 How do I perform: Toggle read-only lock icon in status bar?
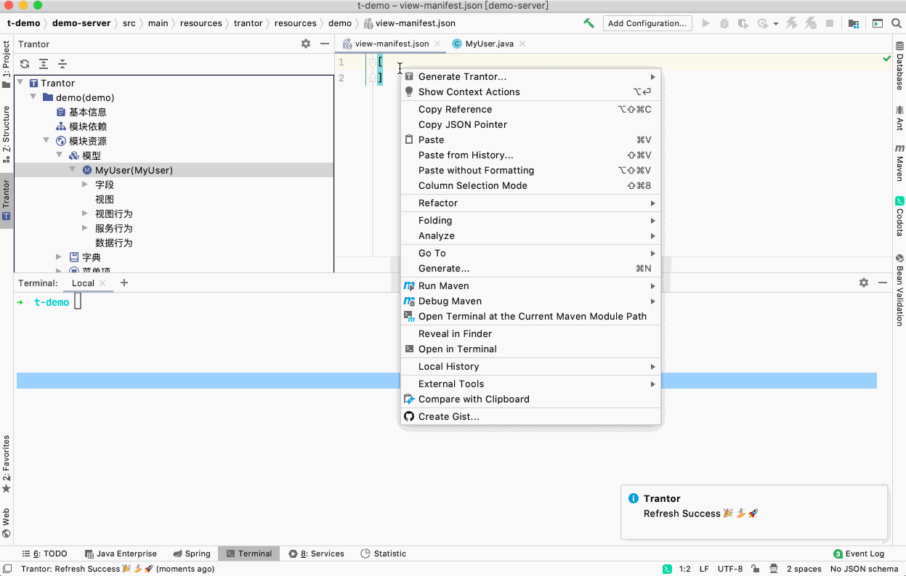click(756, 569)
